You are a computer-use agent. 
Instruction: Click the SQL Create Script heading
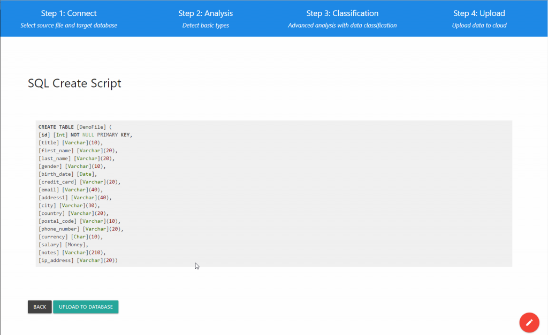coord(74,83)
